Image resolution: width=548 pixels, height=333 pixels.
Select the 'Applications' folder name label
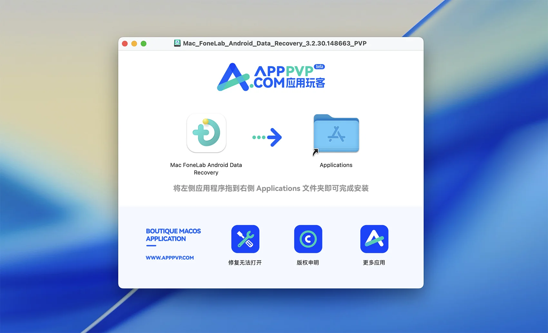coord(336,165)
